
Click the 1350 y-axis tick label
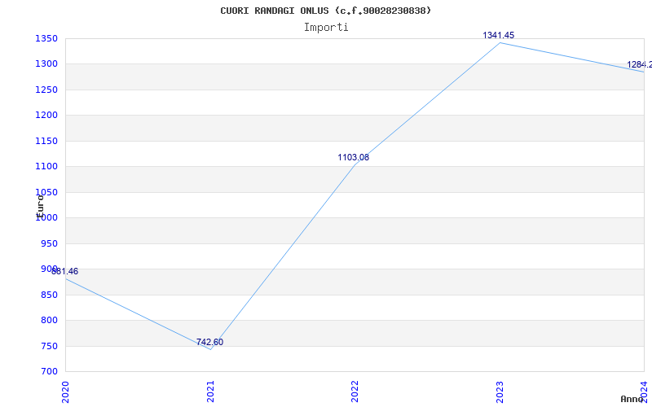pos(46,38)
